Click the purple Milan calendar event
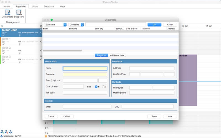This screenshot has height=138, width=221. click(188, 80)
